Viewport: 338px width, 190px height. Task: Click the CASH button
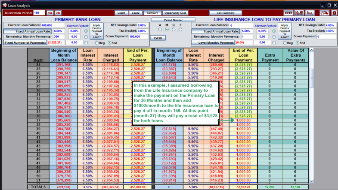tap(158, 38)
